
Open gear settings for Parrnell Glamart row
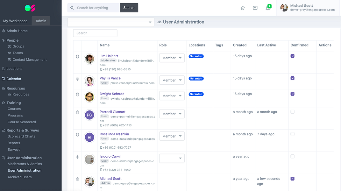pyautogui.click(x=77, y=112)
